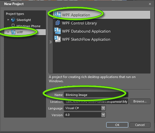Choose the WPF Databound Application icon

pos(57,31)
